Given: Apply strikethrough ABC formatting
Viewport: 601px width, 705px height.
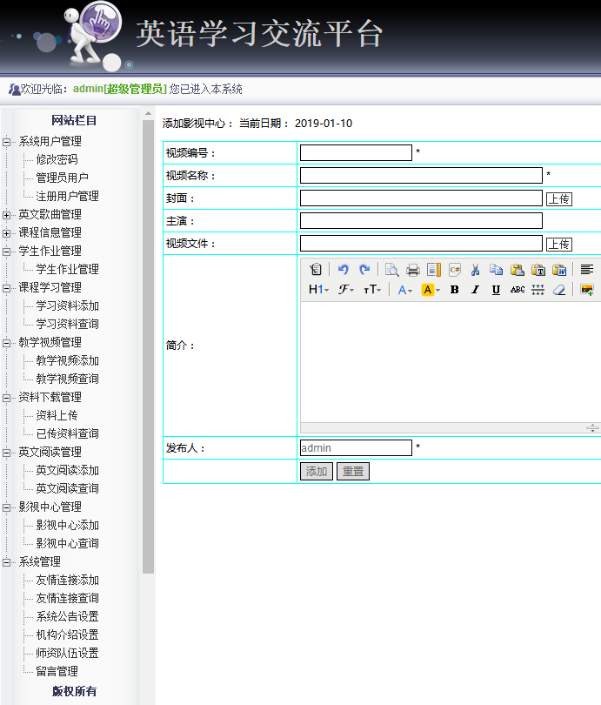Looking at the screenshot, I should point(517,290).
